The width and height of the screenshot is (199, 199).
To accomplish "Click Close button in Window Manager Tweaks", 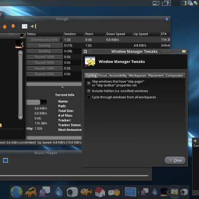I will pos(175,160).
